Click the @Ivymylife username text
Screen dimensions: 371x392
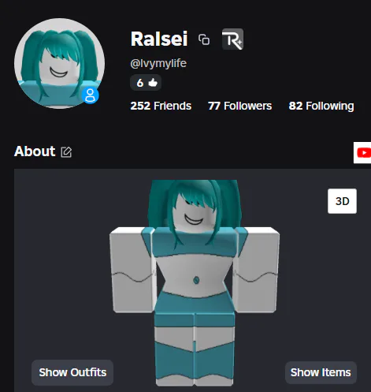point(158,63)
